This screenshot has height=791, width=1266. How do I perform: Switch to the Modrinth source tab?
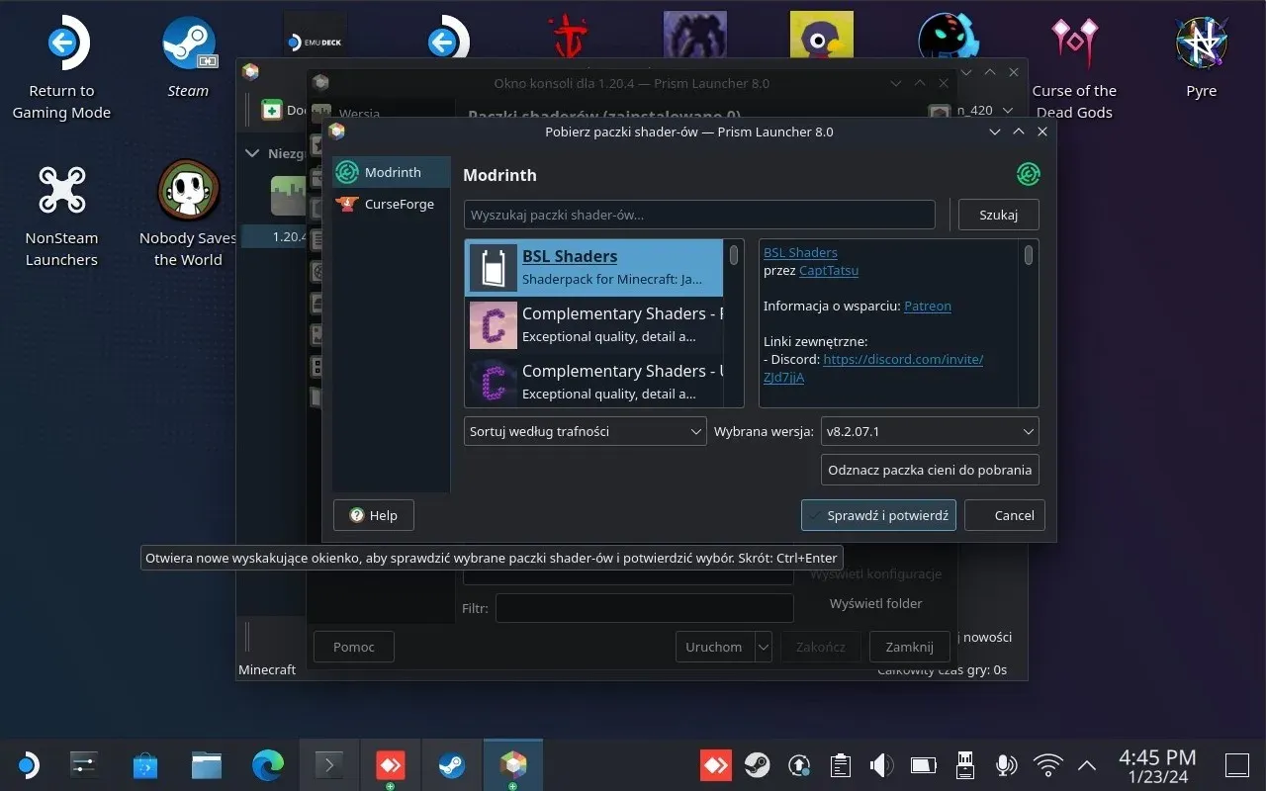[x=392, y=172]
